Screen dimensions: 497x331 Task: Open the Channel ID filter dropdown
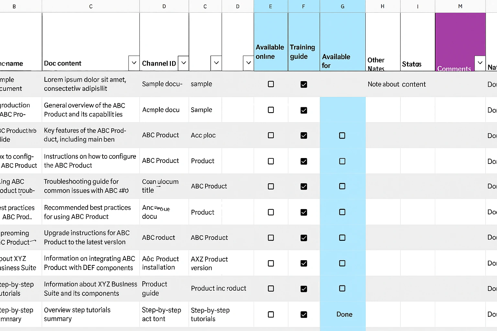coord(183,63)
